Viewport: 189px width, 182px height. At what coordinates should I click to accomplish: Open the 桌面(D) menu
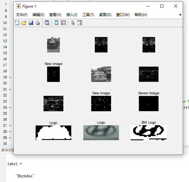[x=105, y=15]
